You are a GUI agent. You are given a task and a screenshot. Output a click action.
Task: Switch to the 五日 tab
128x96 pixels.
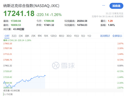14,36
